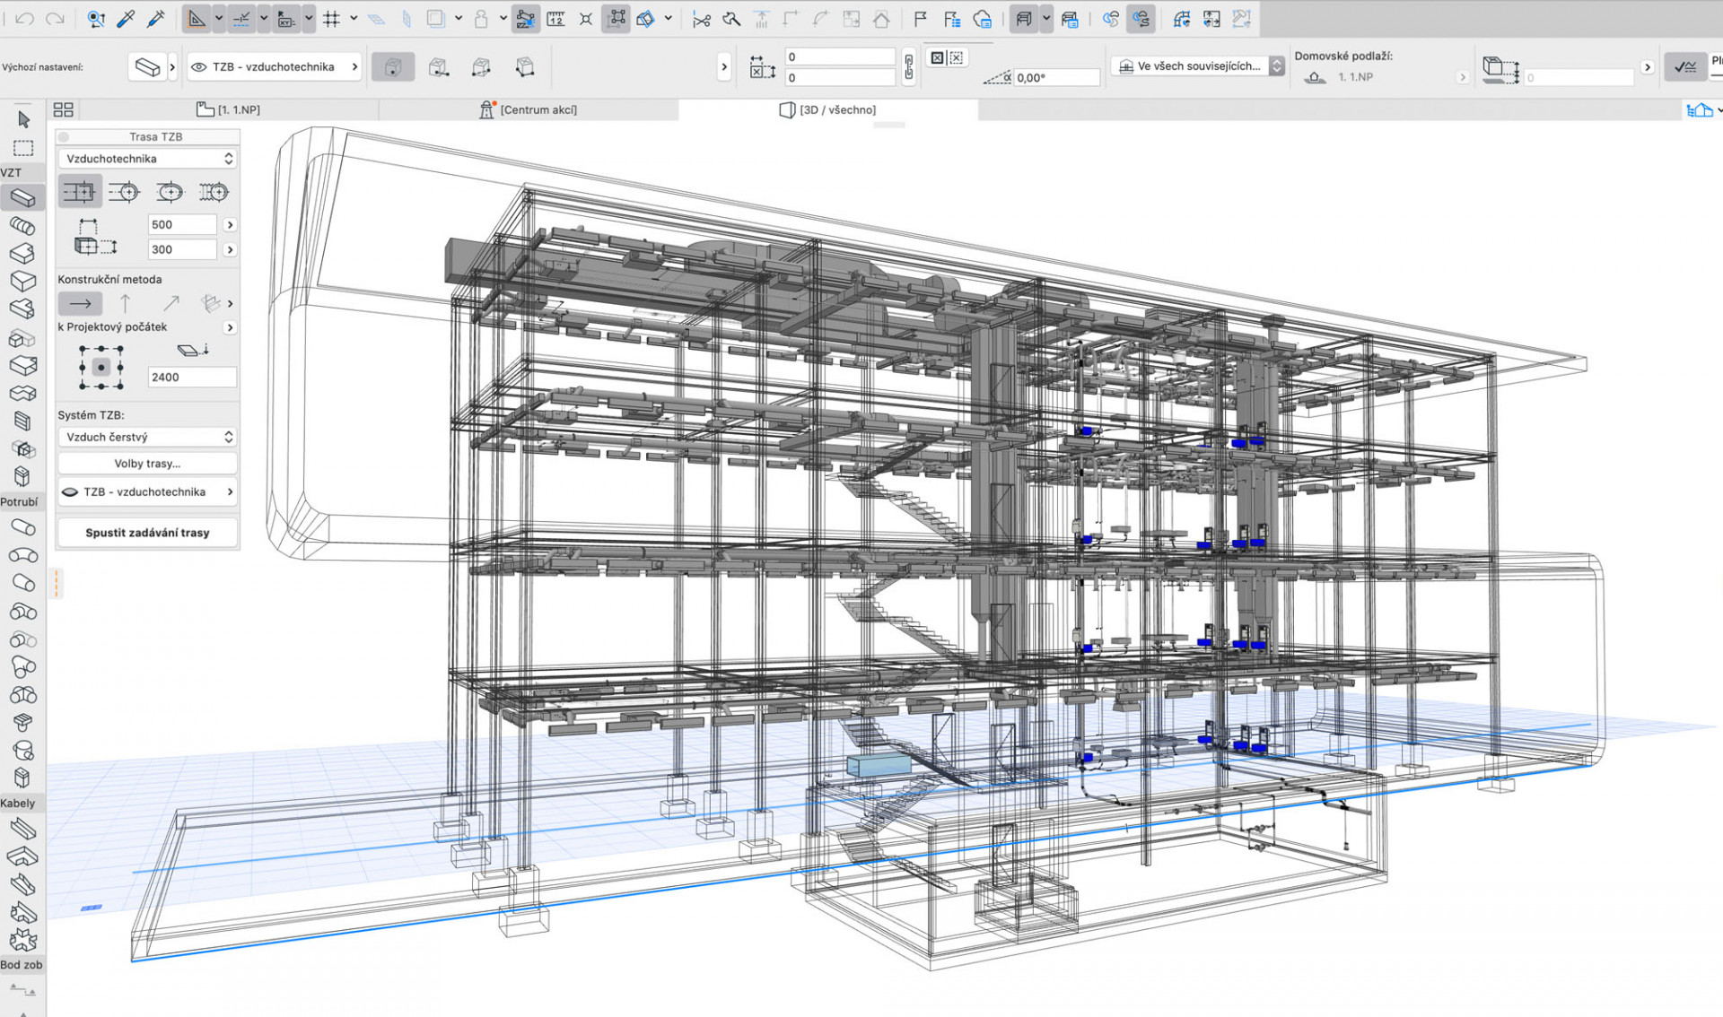Viewport: 1723px width, 1017px height.
Task: Expand the Ve všech souvisejících dropdown
Action: tap(1197, 66)
